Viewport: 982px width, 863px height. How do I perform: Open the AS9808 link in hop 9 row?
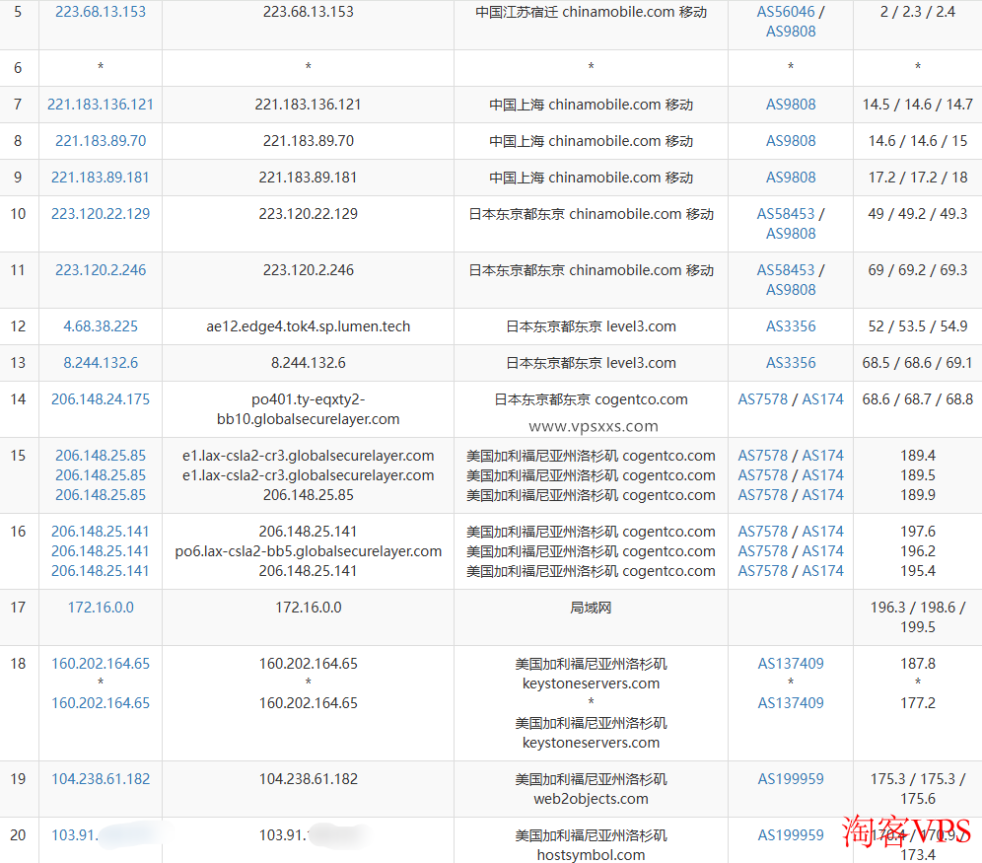[791, 178]
